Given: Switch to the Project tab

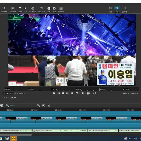Looking at the screenshot, I should (x=13, y=98).
